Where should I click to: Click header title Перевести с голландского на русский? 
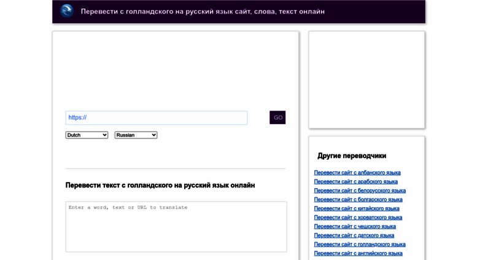[x=203, y=12]
